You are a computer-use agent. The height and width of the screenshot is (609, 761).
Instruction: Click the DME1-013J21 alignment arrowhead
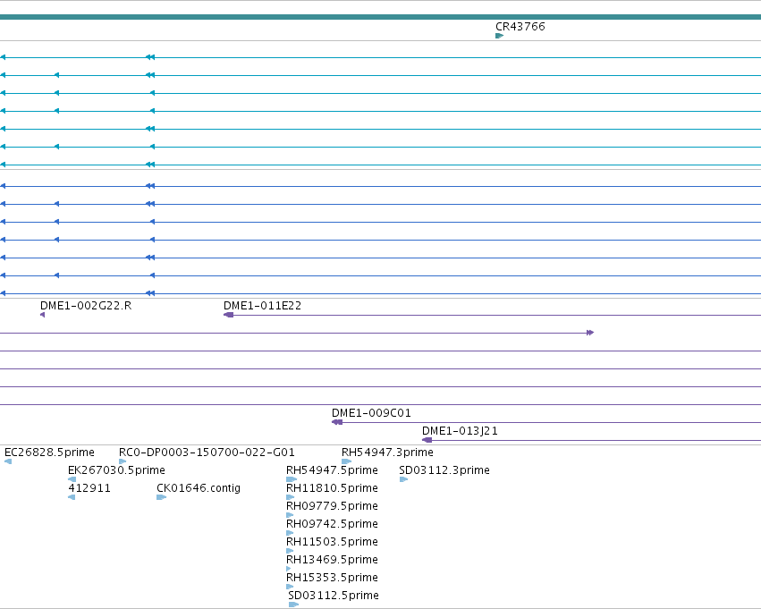(427, 440)
